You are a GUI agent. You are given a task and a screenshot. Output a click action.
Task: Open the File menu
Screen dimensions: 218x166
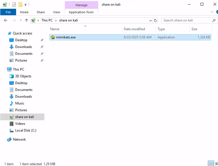pos(8,12)
